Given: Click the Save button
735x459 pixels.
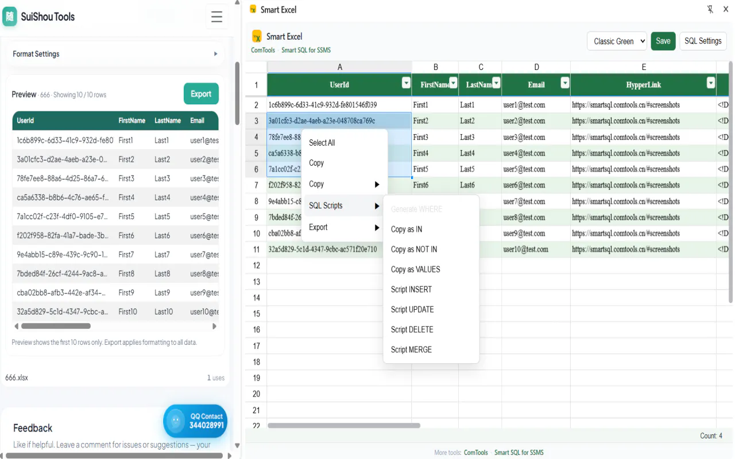Looking at the screenshot, I should point(663,41).
